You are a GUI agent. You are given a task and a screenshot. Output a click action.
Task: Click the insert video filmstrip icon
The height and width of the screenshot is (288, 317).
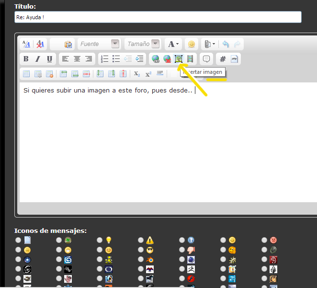tap(190, 59)
